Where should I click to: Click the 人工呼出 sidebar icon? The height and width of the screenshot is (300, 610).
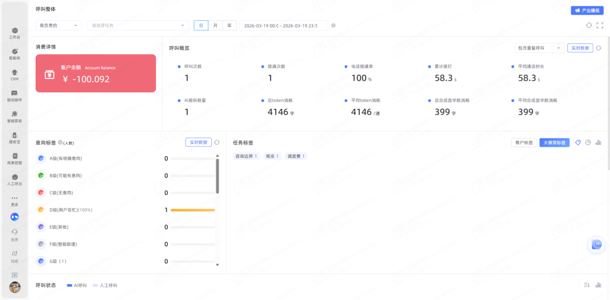[15, 179]
